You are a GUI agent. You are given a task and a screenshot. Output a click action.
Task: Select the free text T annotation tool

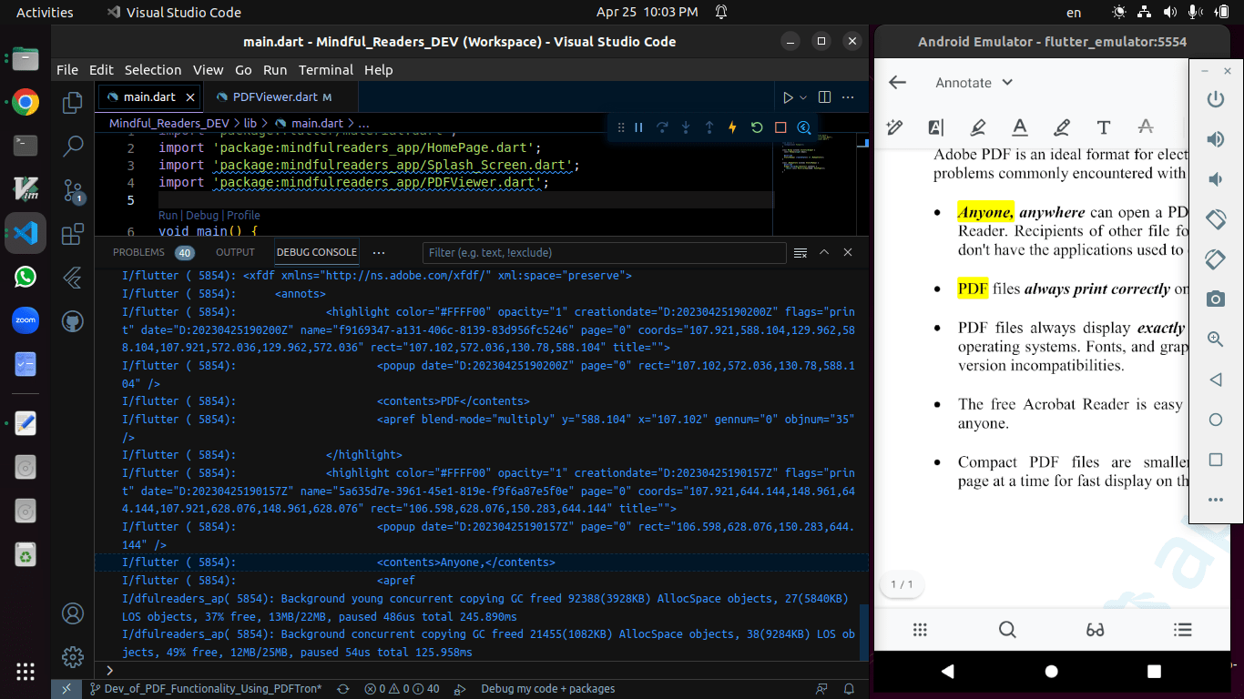point(1104,127)
